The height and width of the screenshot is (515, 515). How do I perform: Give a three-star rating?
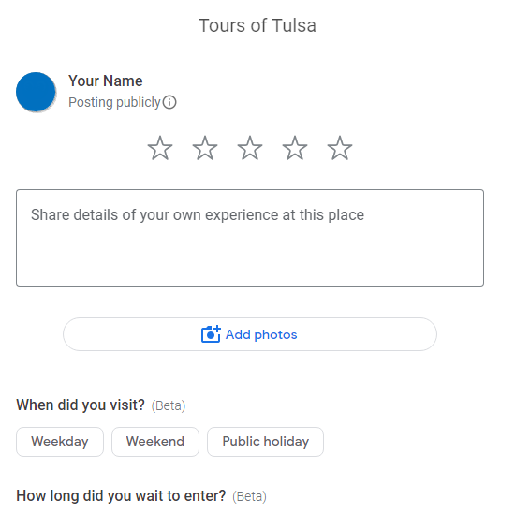[x=250, y=148]
